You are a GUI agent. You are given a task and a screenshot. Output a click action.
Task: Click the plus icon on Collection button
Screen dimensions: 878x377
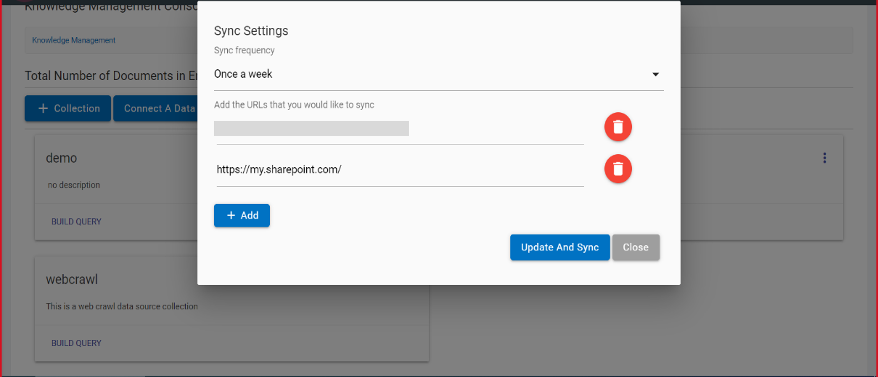coord(43,108)
